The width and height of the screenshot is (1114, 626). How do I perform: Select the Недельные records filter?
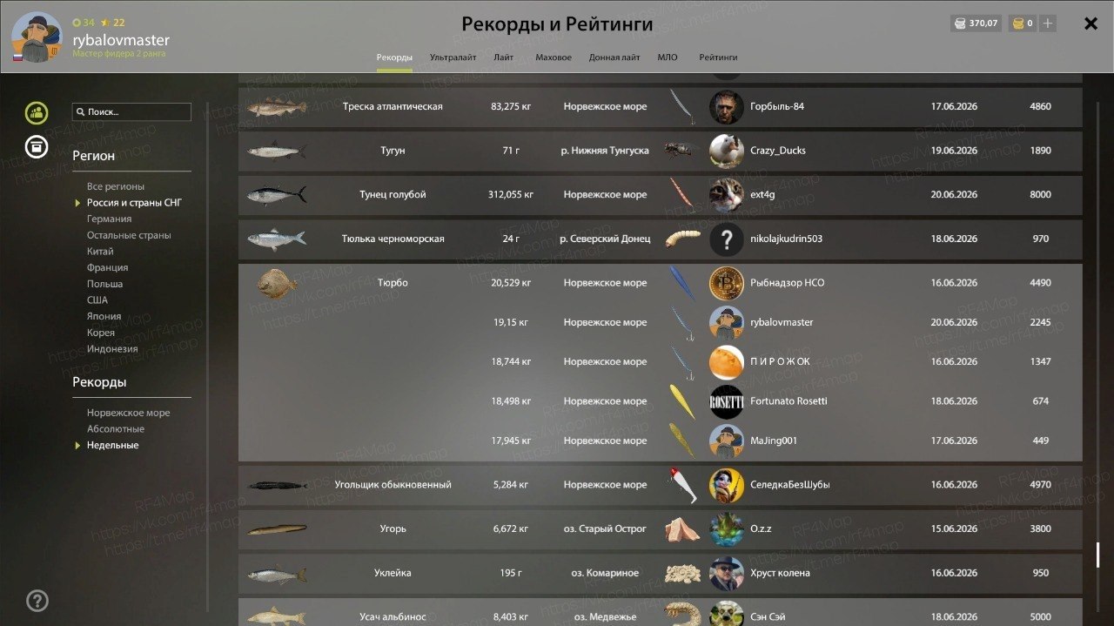(x=112, y=445)
